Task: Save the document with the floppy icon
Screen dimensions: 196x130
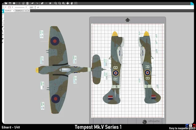Action: coord(10,3)
